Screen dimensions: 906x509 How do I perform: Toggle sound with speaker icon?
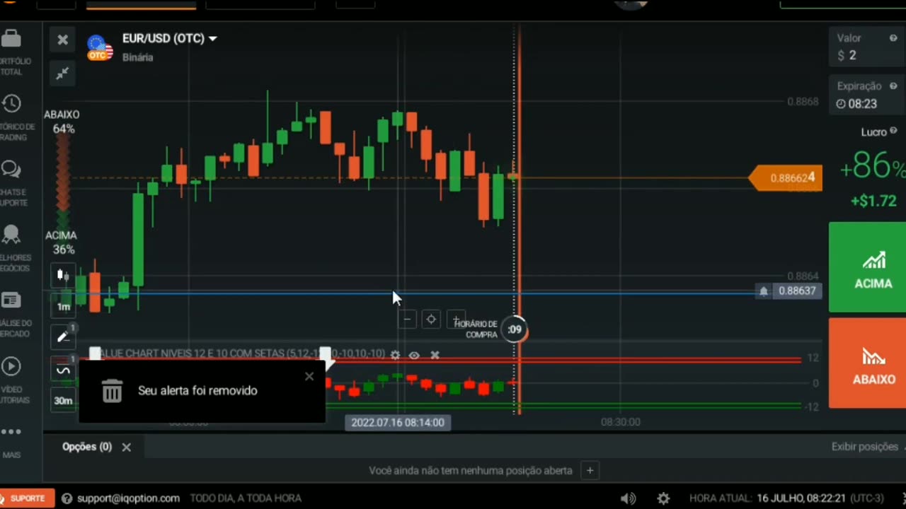click(628, 498)
